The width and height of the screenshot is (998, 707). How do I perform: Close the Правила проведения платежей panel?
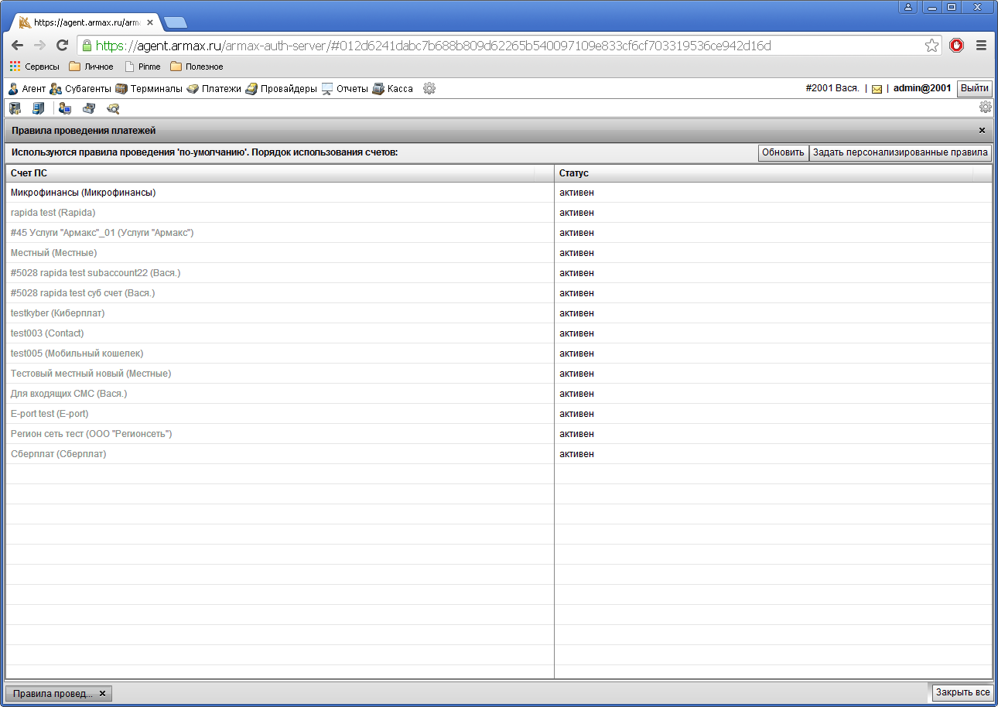pos(982,131)
